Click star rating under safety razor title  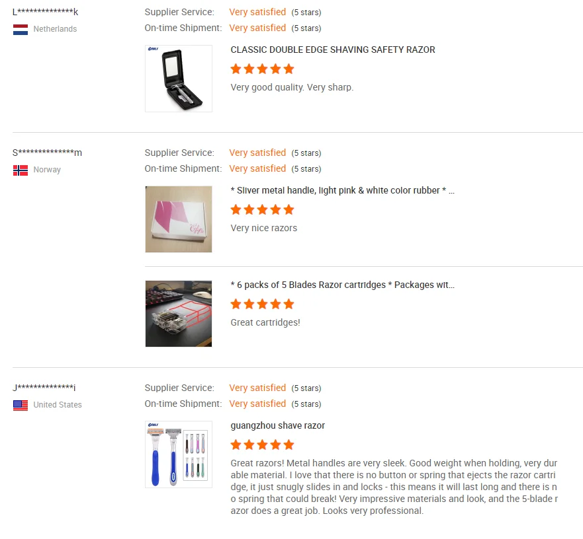tap(262, 69)
